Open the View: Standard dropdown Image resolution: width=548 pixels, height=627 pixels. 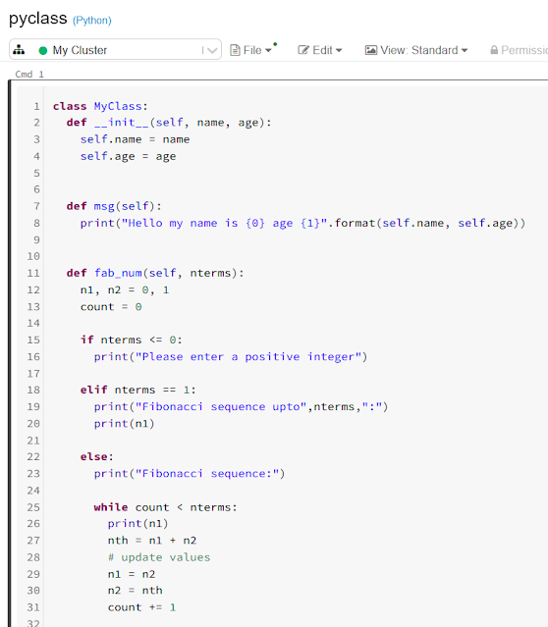[416, 50]
